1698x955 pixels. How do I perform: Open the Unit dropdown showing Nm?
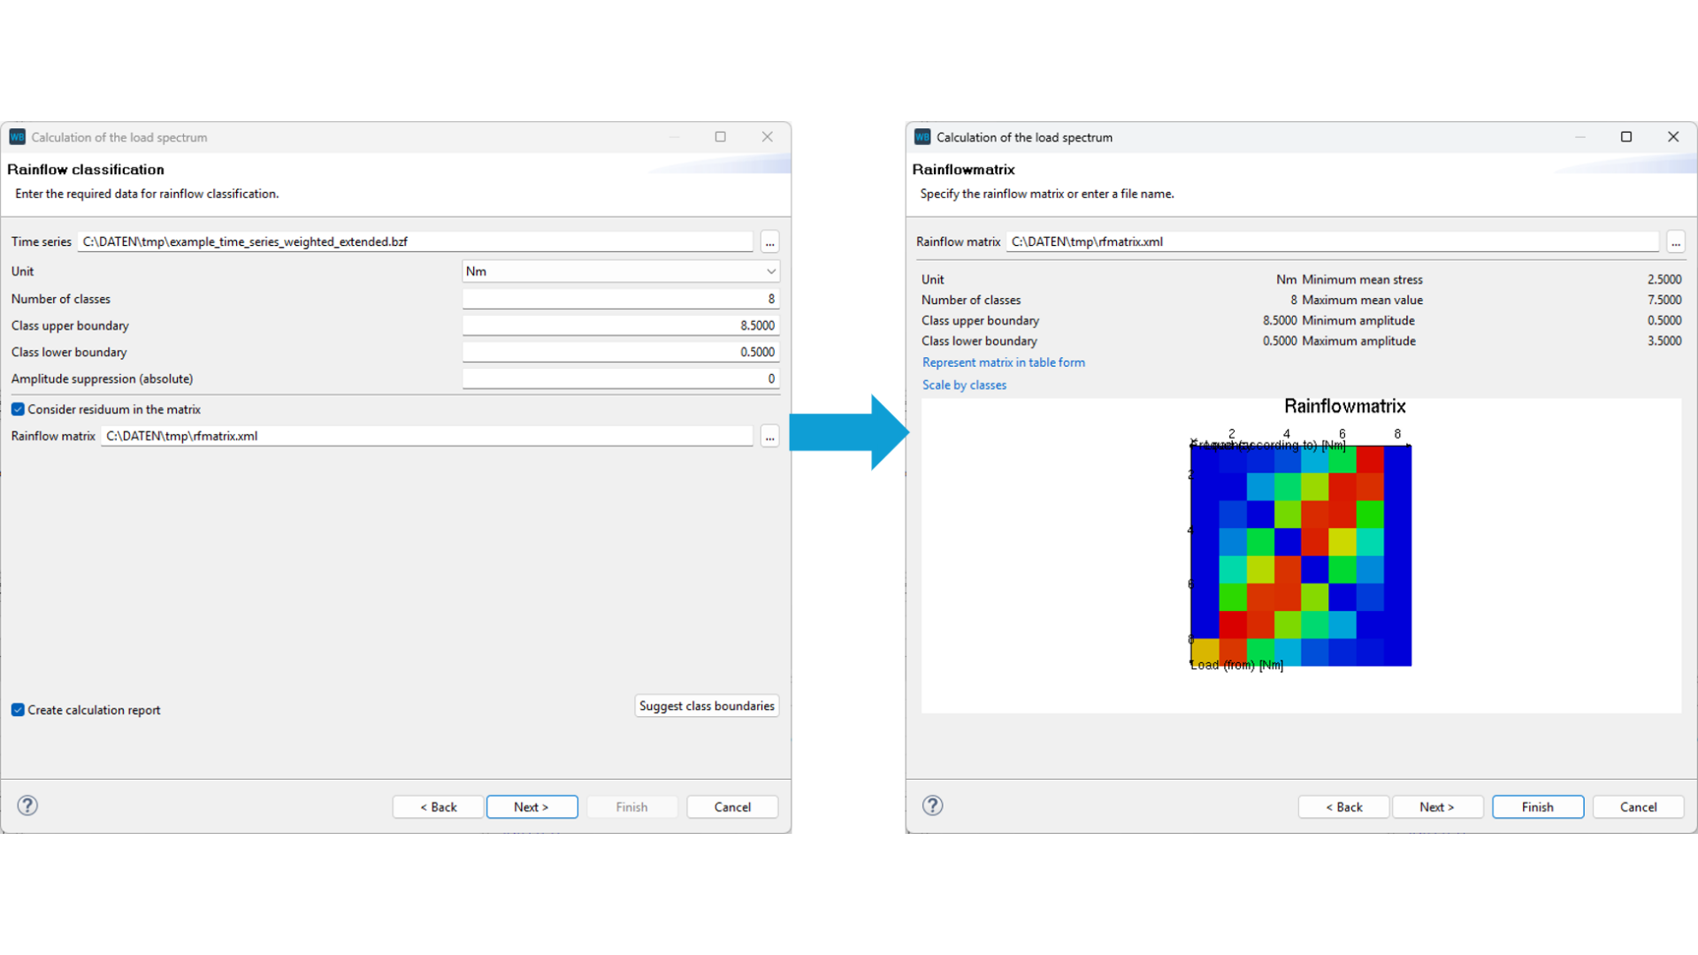pyautogui.click(x=620, y=271)
